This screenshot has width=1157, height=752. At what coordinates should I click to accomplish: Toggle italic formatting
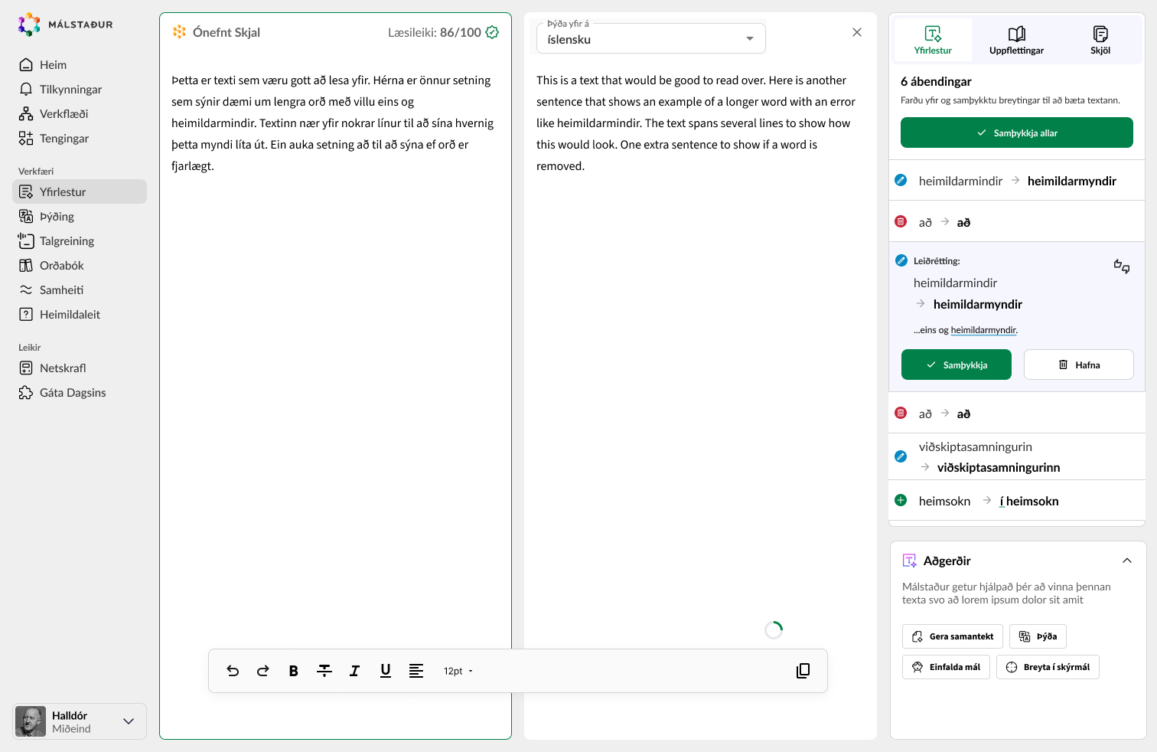tap(355, 671)
